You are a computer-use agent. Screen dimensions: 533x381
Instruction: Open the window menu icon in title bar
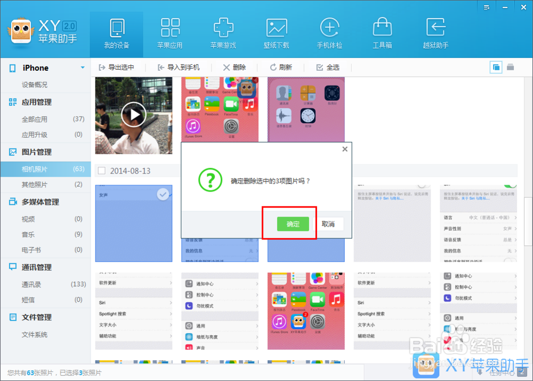pos(487,7)
